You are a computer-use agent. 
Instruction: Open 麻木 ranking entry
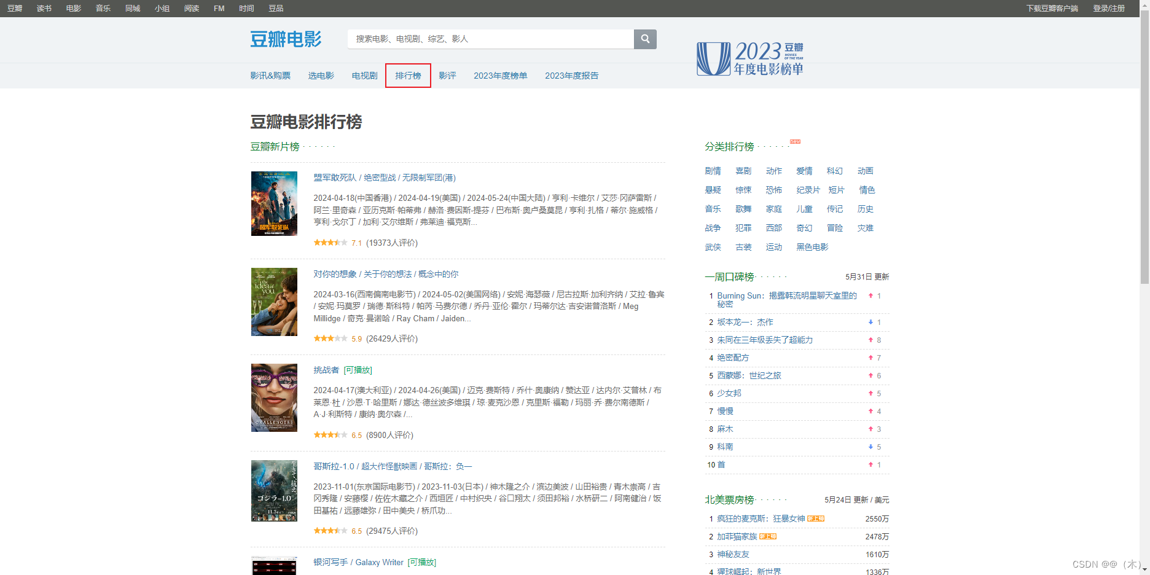(726, 429)
